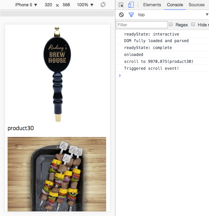Enable the Regex checkbox

(171, 24)
